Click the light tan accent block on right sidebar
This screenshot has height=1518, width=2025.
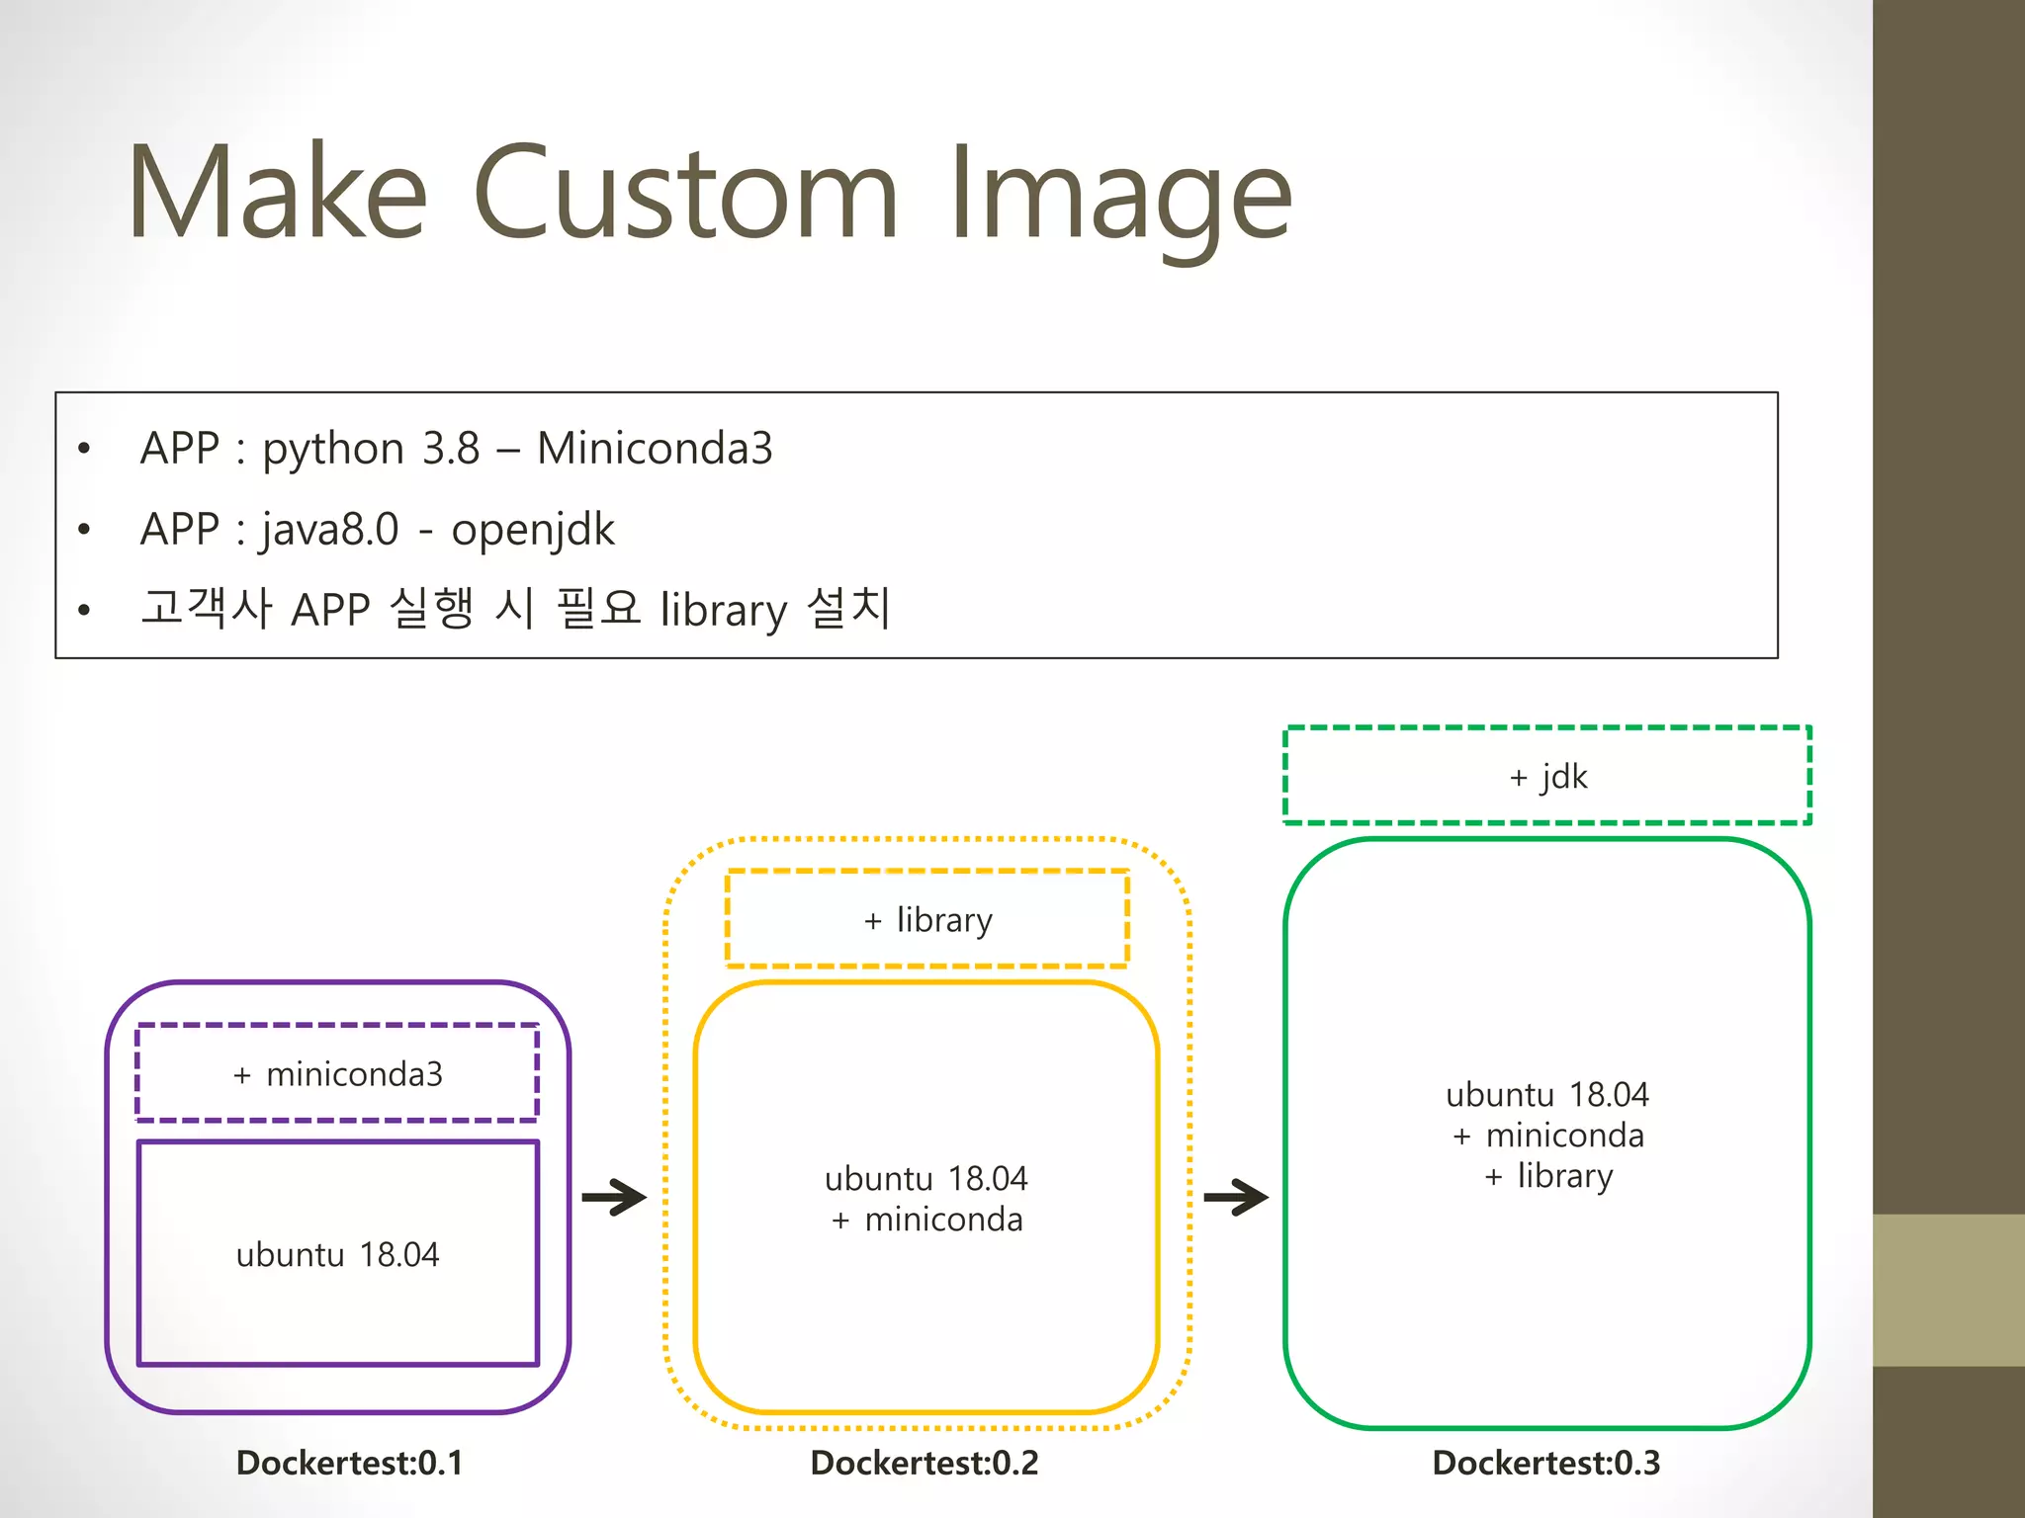click(x=1948, y=1290)
